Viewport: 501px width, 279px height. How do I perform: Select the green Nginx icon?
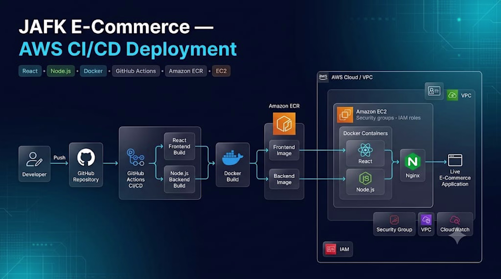coord(413,161)
